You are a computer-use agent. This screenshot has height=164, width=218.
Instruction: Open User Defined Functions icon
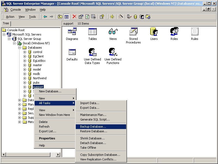(x=113, y=52)
